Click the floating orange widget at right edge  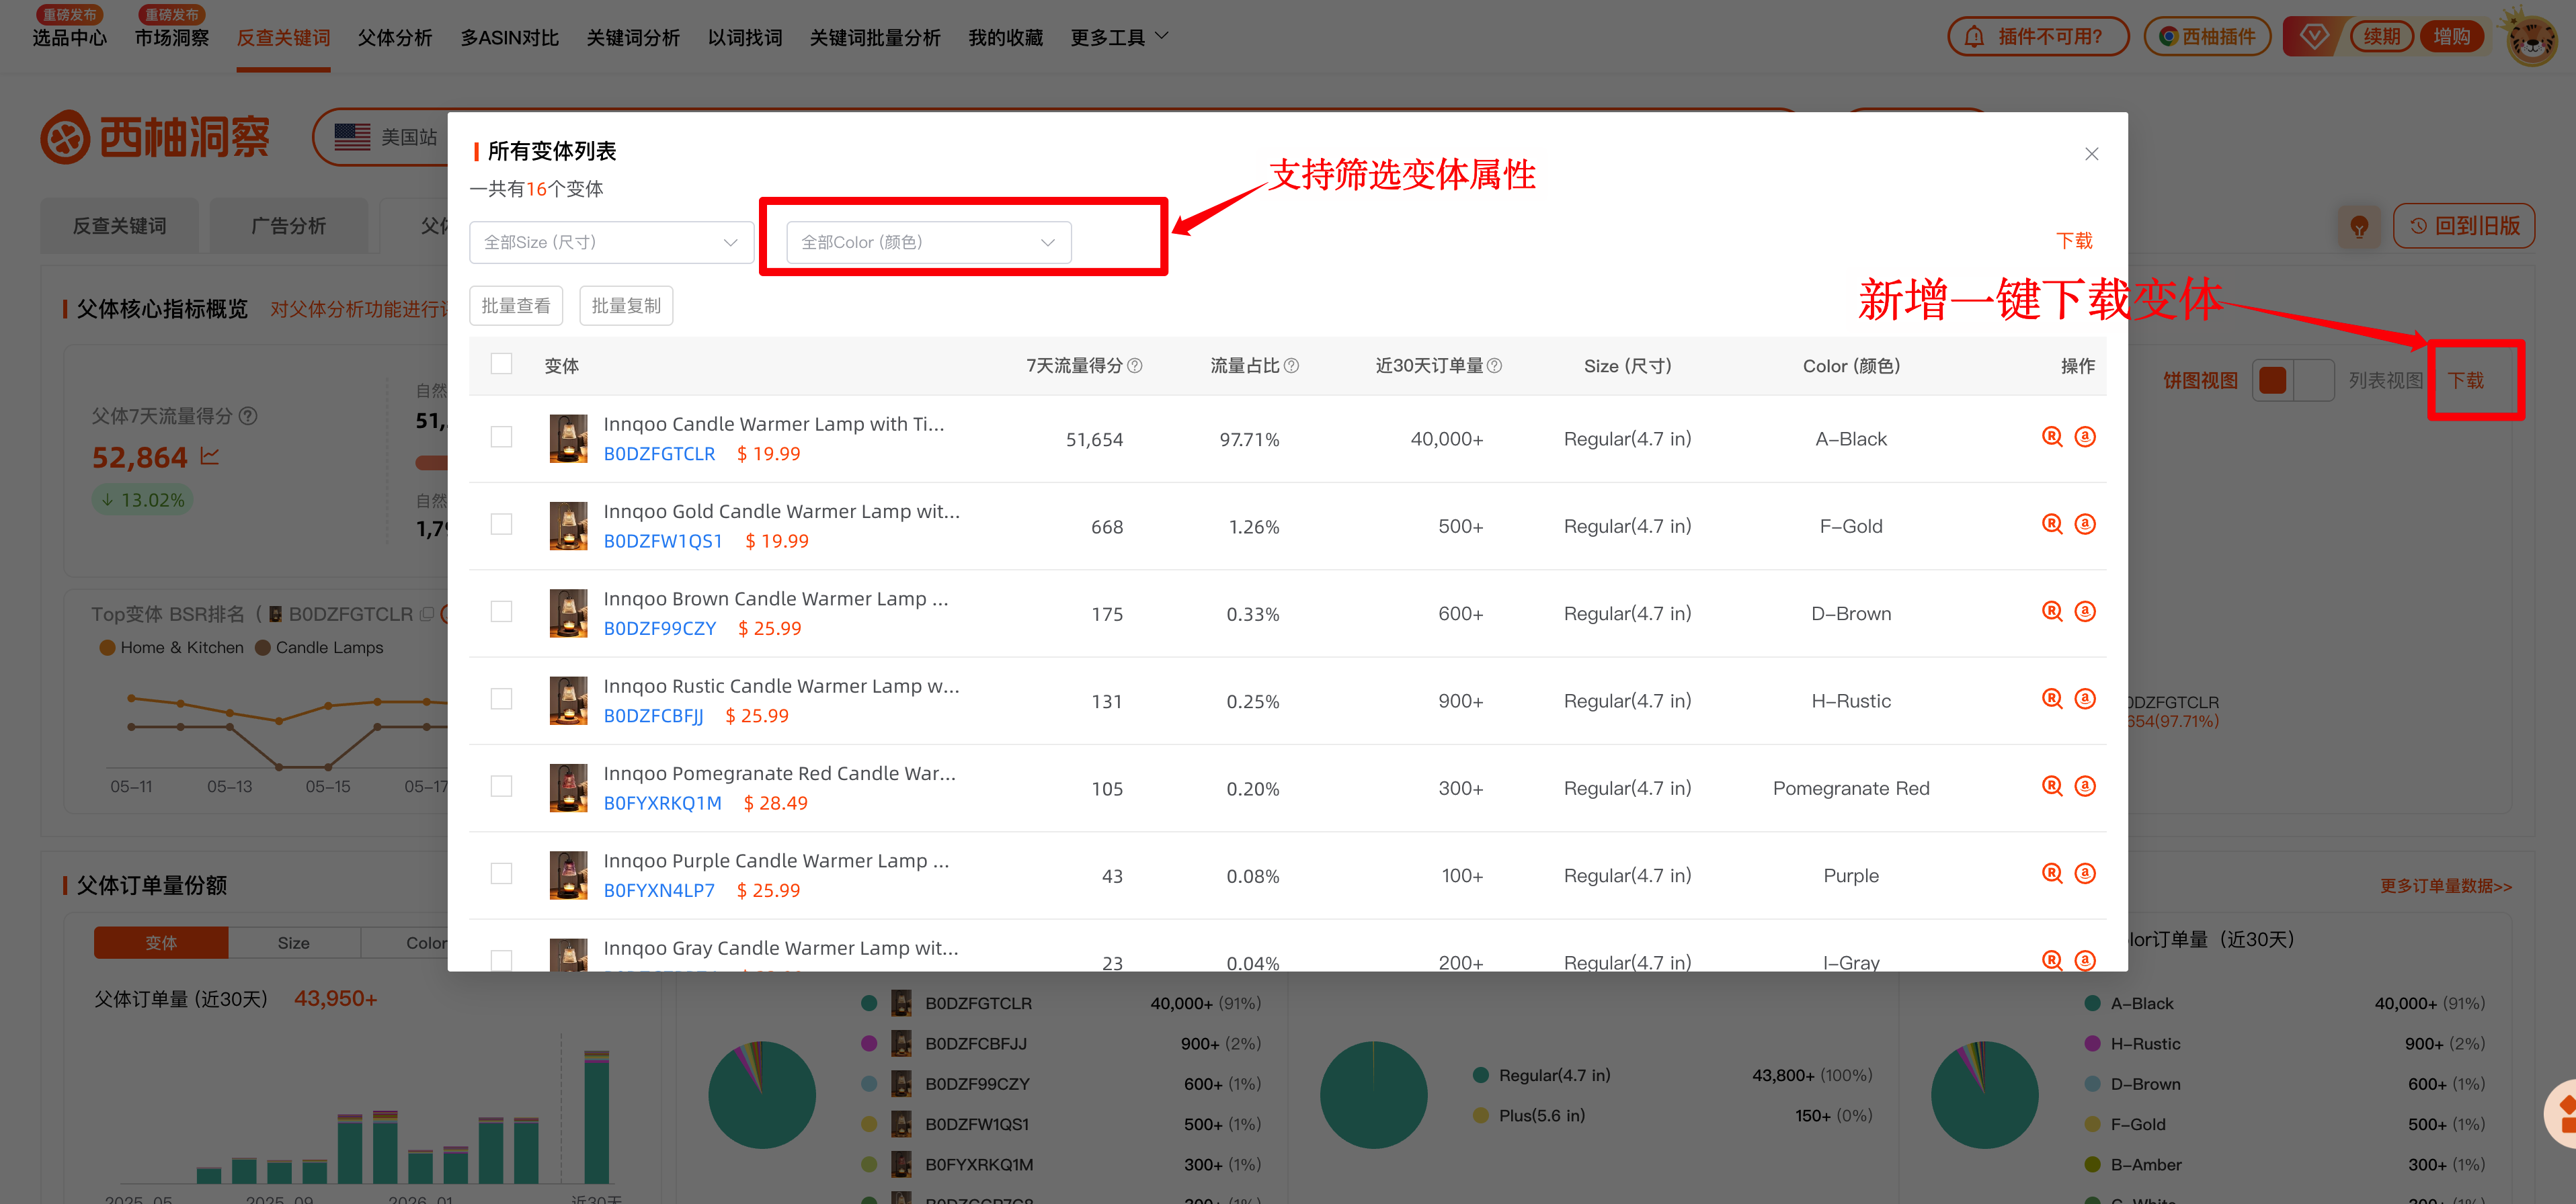point(2561,1113)
